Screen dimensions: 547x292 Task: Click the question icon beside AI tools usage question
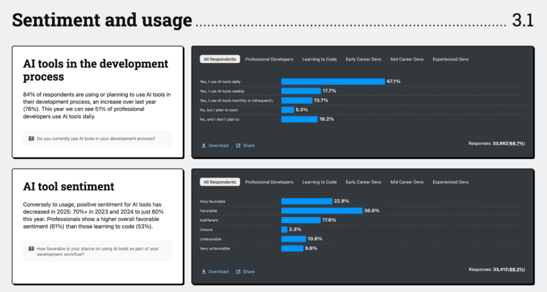point(31,138)
